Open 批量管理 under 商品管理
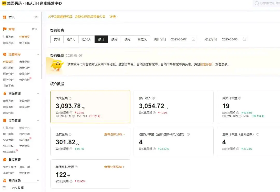Screen dimensions: 280x192 24,101
